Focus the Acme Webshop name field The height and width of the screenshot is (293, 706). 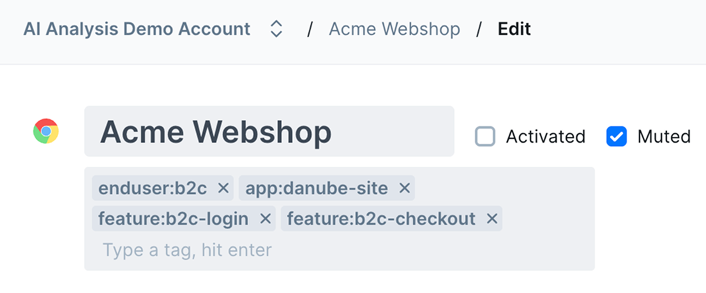click(x=269, y=131)
